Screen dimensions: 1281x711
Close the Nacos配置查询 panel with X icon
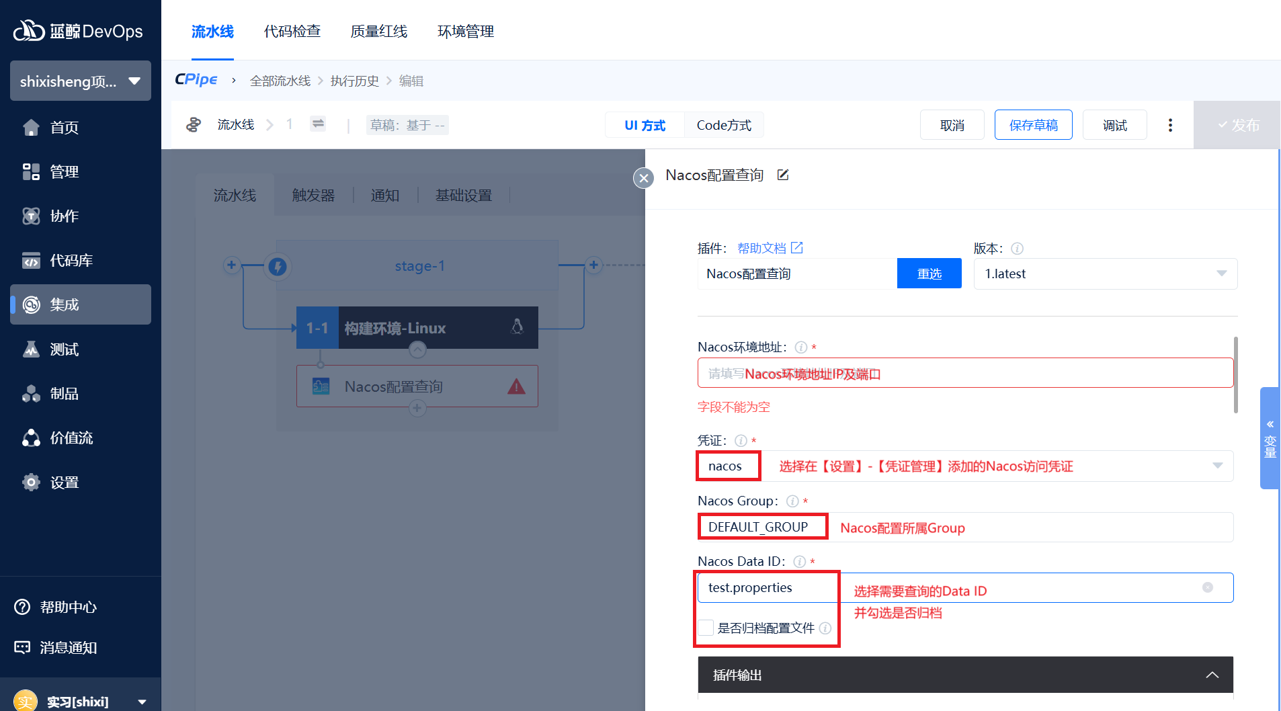[643, 178]
